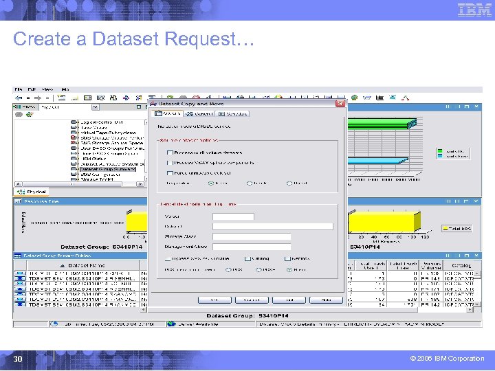495x371 pixels.
Task: Enable Process VSAM sphere components checkbox
Action: 170,163
